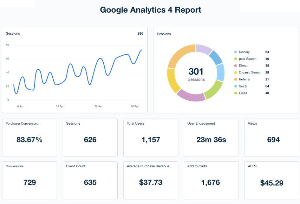This screenshot has height=204, width=300.
Task: Click the 23m 36s engagement value
Action: click(x=211, y=140)
